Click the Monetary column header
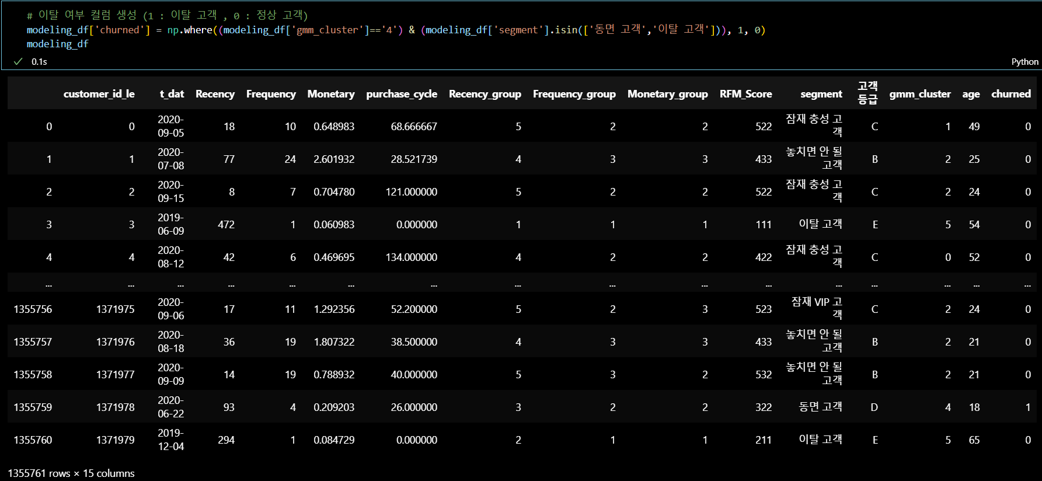Image resolution: width=1042 pixels, height=481 pixels. (331, 94)
